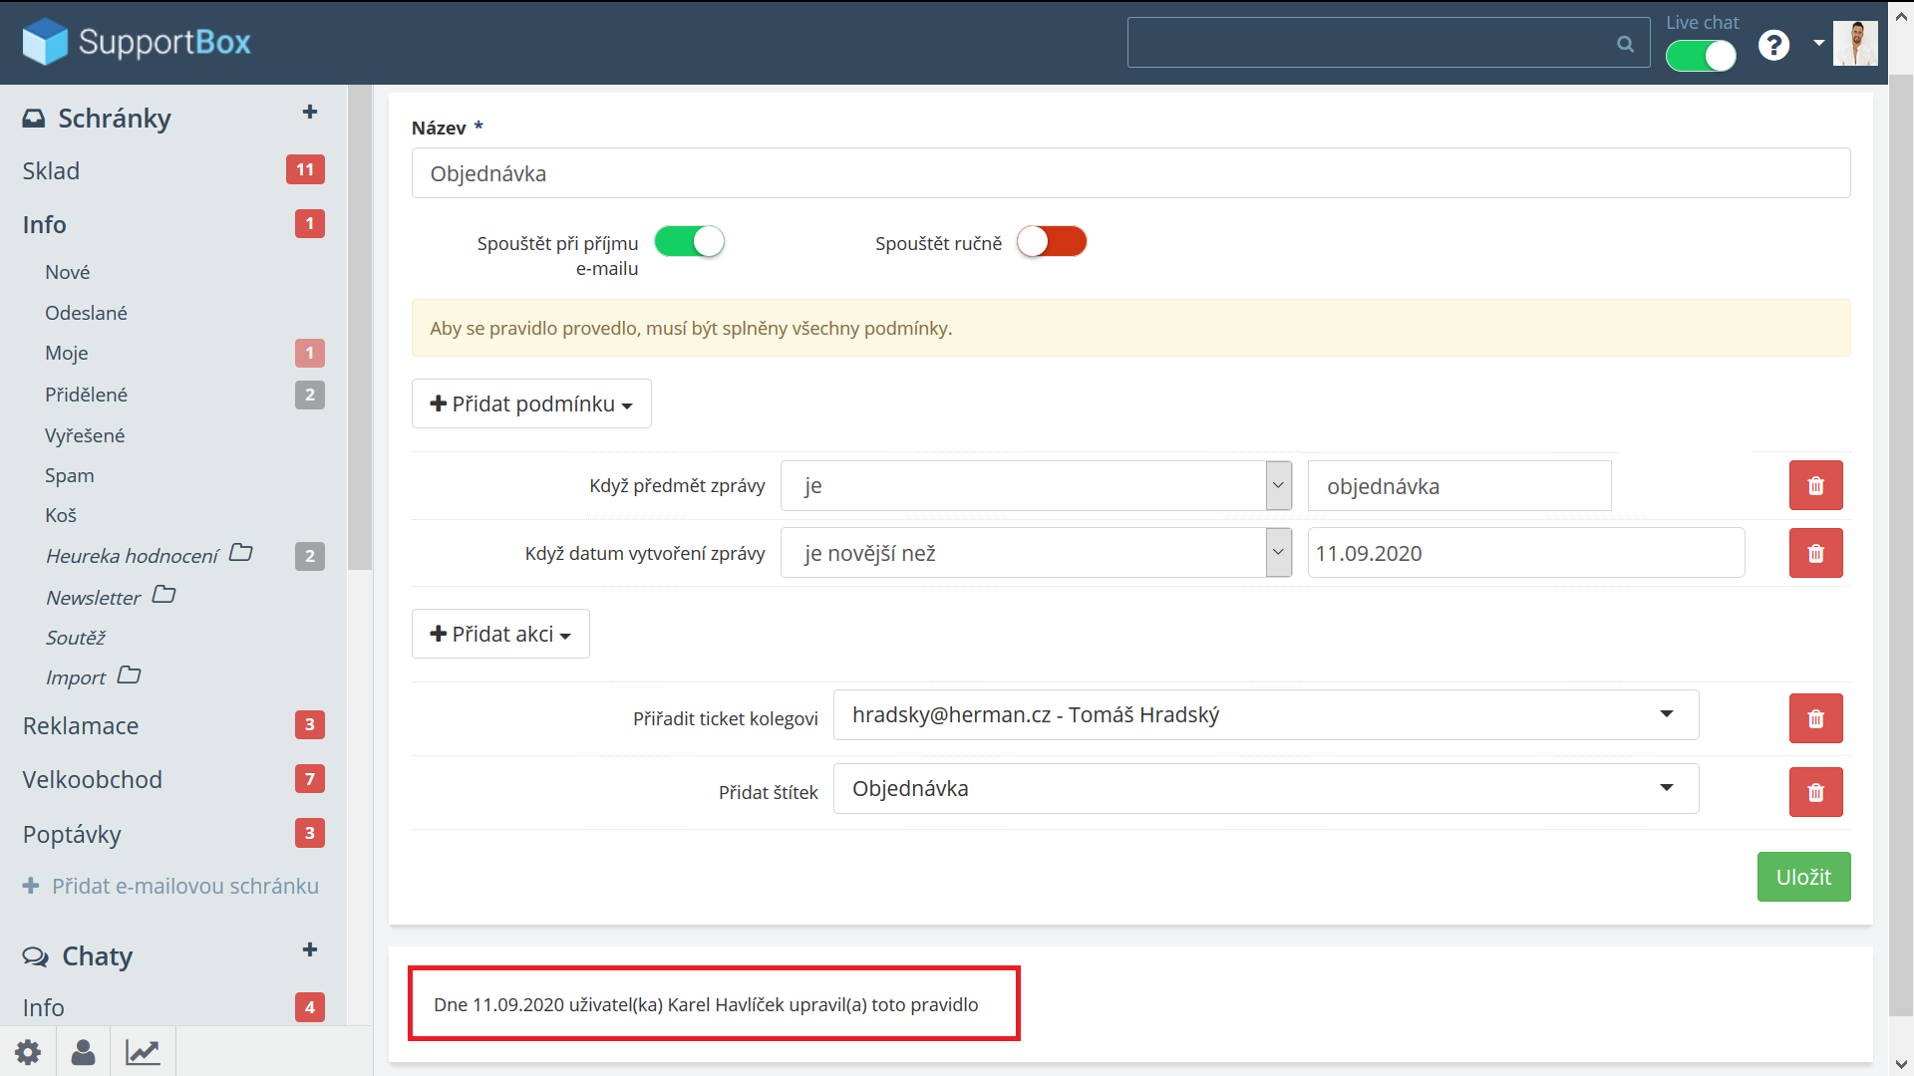The height and width of the screenshot is (1076, 1914).
Task: Click the Heureka hodnocení folder icon
Action: [241, 552]
